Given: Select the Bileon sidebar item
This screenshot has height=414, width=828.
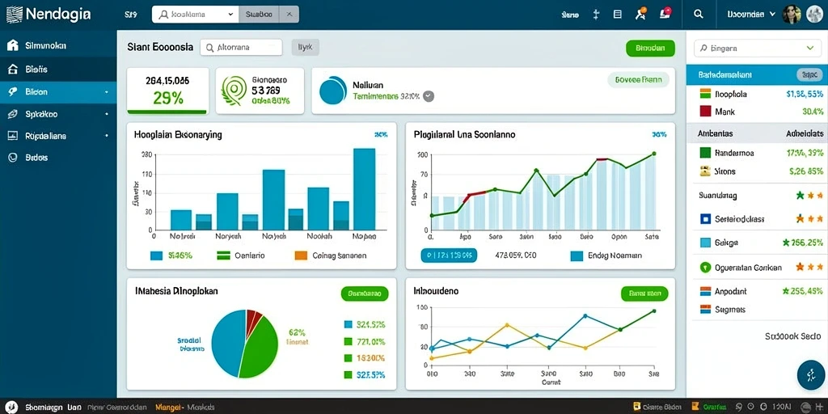Looking at the screenshot, I should tap(58, 92).
